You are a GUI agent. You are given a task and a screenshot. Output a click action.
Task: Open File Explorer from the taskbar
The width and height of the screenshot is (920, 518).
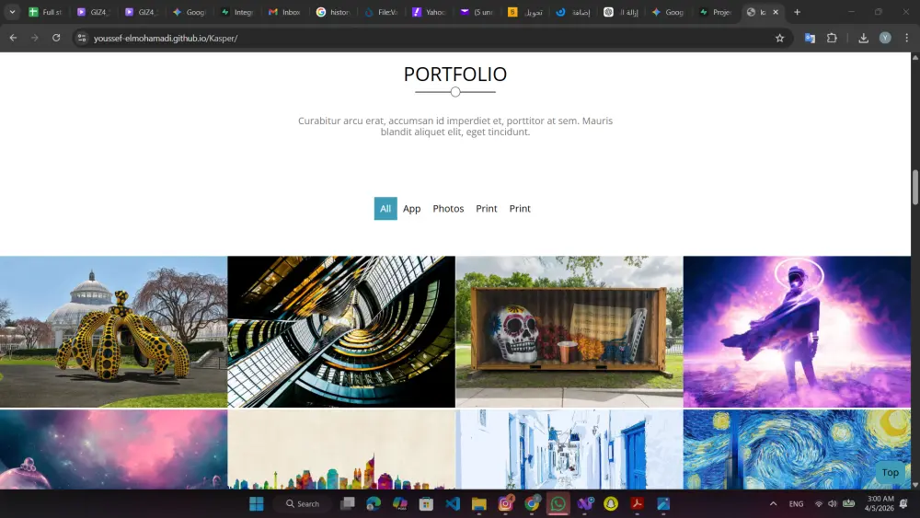coord(479,504)
